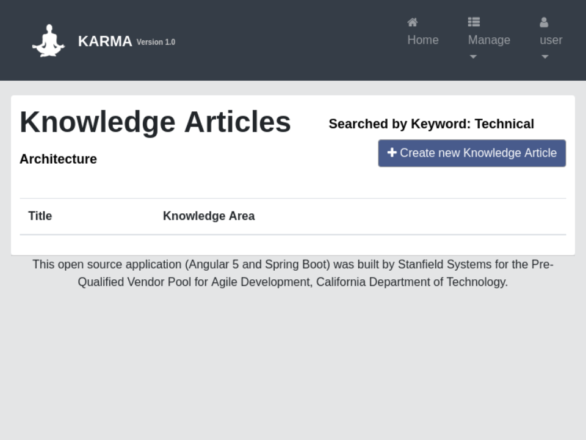Open the Home menu item
The height and width of the screenshot is (440, 586).
[423, 40]
